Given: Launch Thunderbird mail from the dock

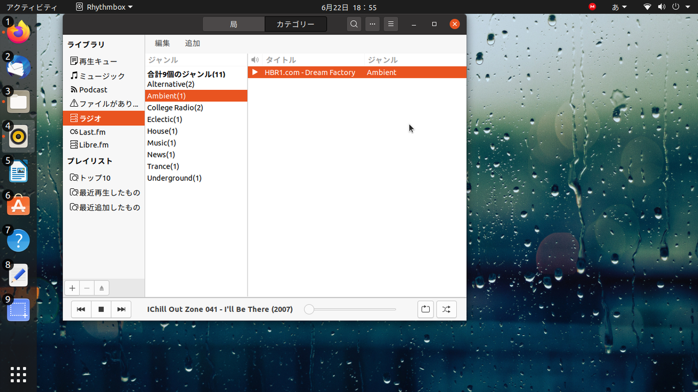Looking at the screenshot, I should [19, 67].
